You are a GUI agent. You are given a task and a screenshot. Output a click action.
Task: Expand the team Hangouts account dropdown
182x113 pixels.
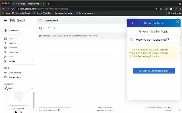coord(14,88)
